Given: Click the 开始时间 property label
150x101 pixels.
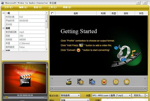Looking at the screenshot, I should coord(10,21).
